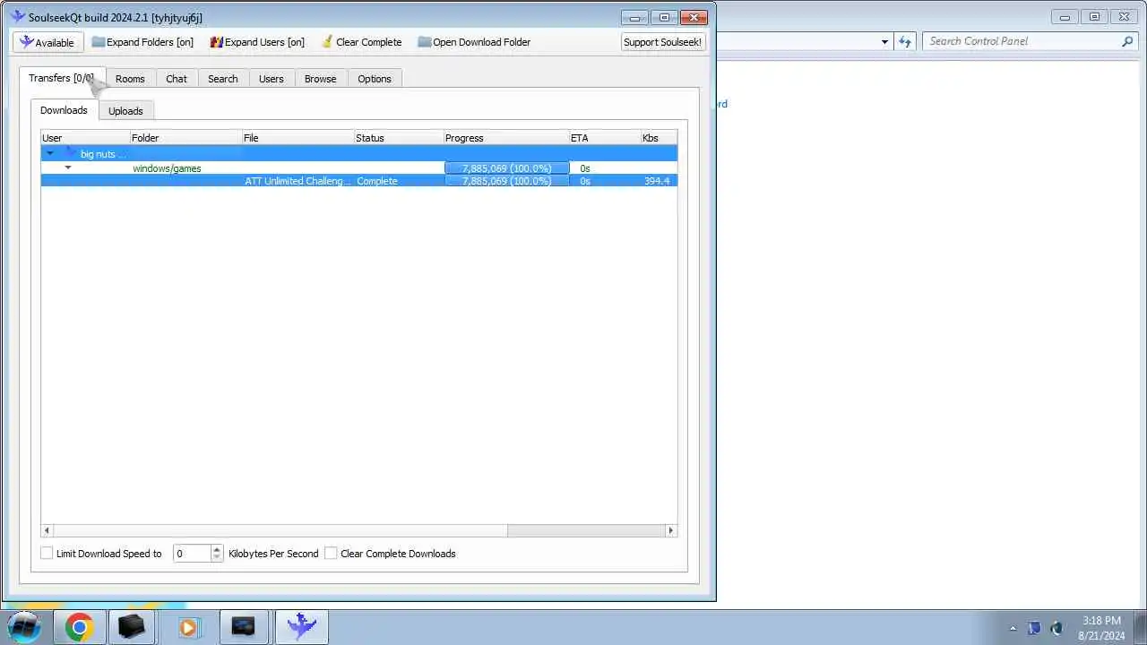Decrease speed limit with down arrow
1147x645 pixels.
216,558
